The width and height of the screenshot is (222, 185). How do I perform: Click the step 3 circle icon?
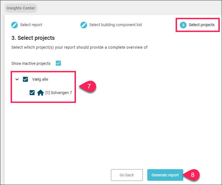coord(183,25)
